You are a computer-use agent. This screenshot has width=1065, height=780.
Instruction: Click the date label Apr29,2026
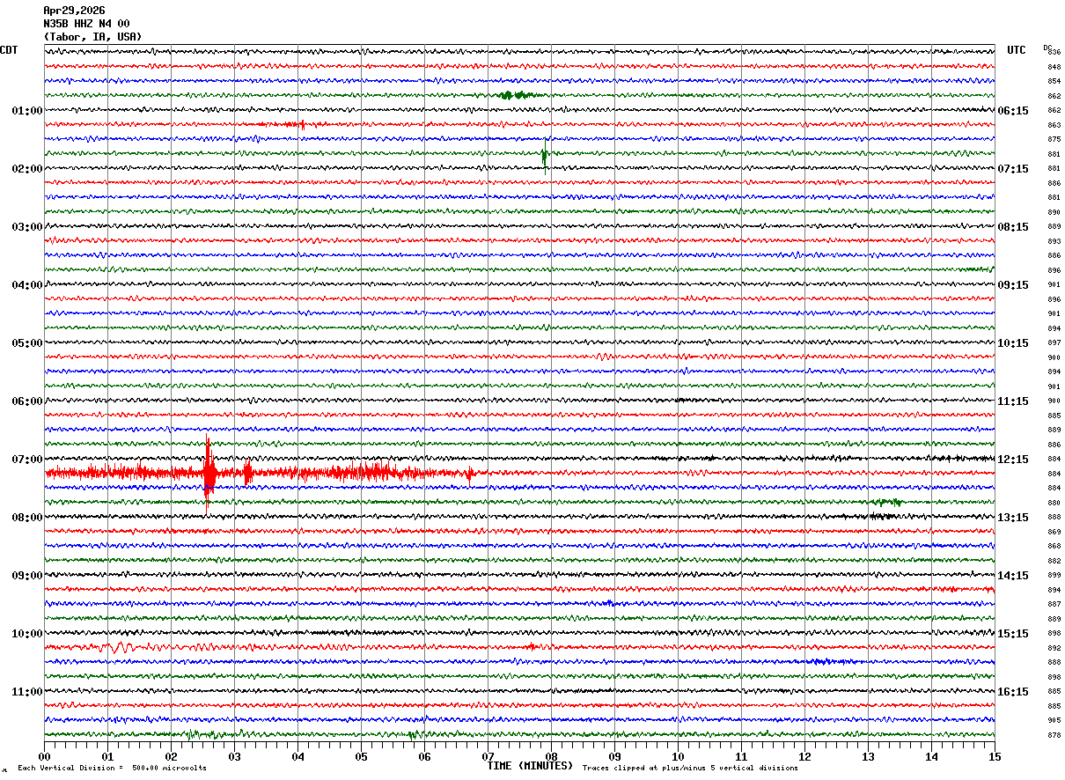[x=74, y=11]
